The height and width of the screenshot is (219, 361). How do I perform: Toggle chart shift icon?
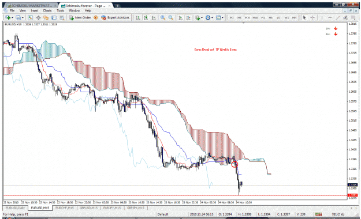coord(188,17)
